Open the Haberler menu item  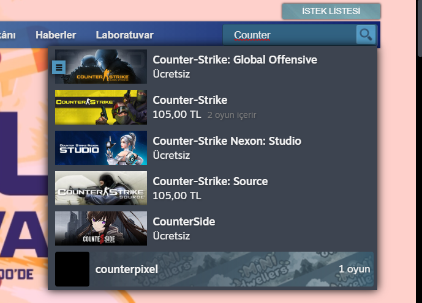click(56, 35)
